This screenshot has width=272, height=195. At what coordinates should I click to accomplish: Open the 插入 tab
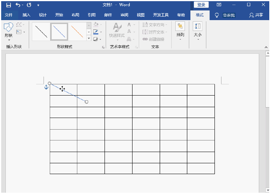(26, 15)
